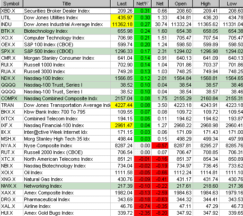Select Open value 11332.24

(x=180, y=24)
